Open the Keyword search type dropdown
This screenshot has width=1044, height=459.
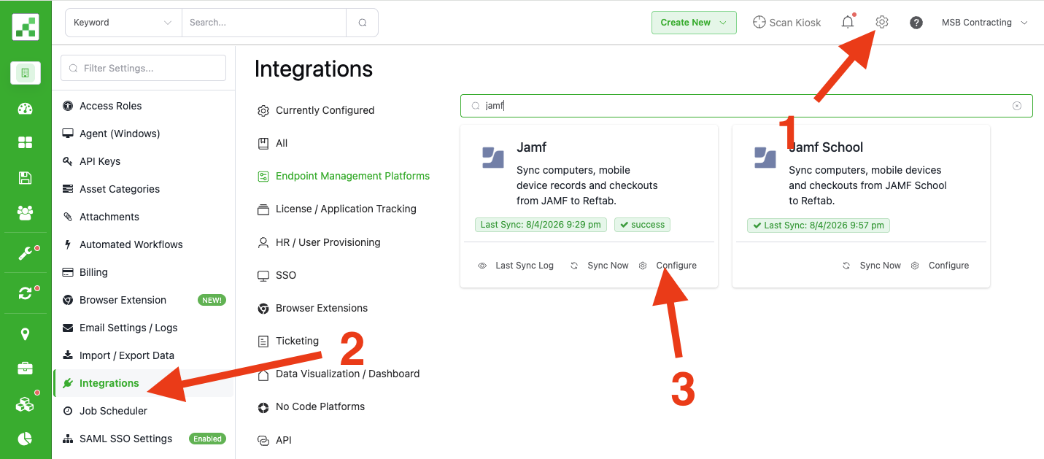(123, 23)
